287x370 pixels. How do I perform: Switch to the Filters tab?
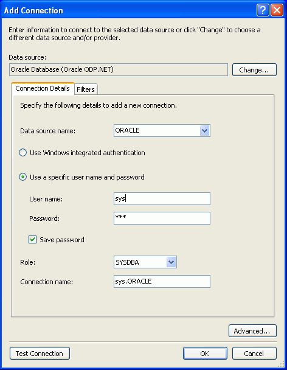(86, 89)
